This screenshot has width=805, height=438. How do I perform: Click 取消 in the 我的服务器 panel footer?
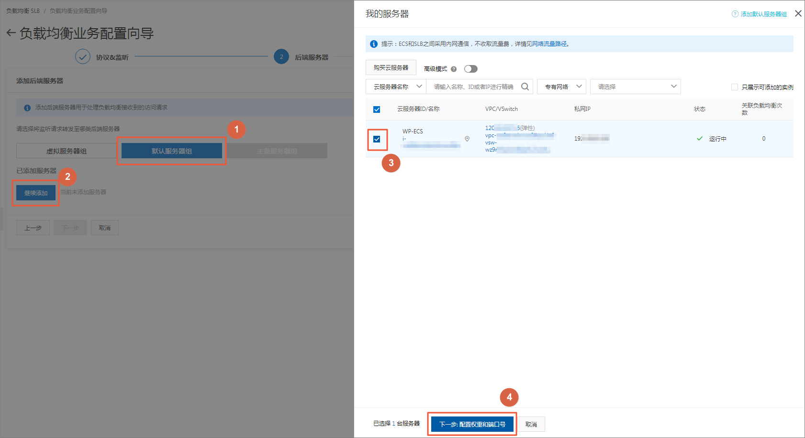pyautogui.click(x=531, y=424)
